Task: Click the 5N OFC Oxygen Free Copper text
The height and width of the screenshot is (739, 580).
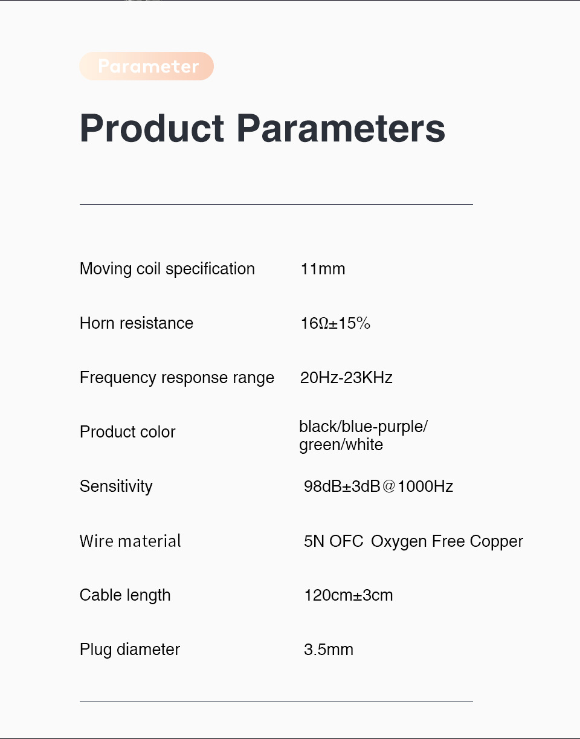Action: coord(413,541)
